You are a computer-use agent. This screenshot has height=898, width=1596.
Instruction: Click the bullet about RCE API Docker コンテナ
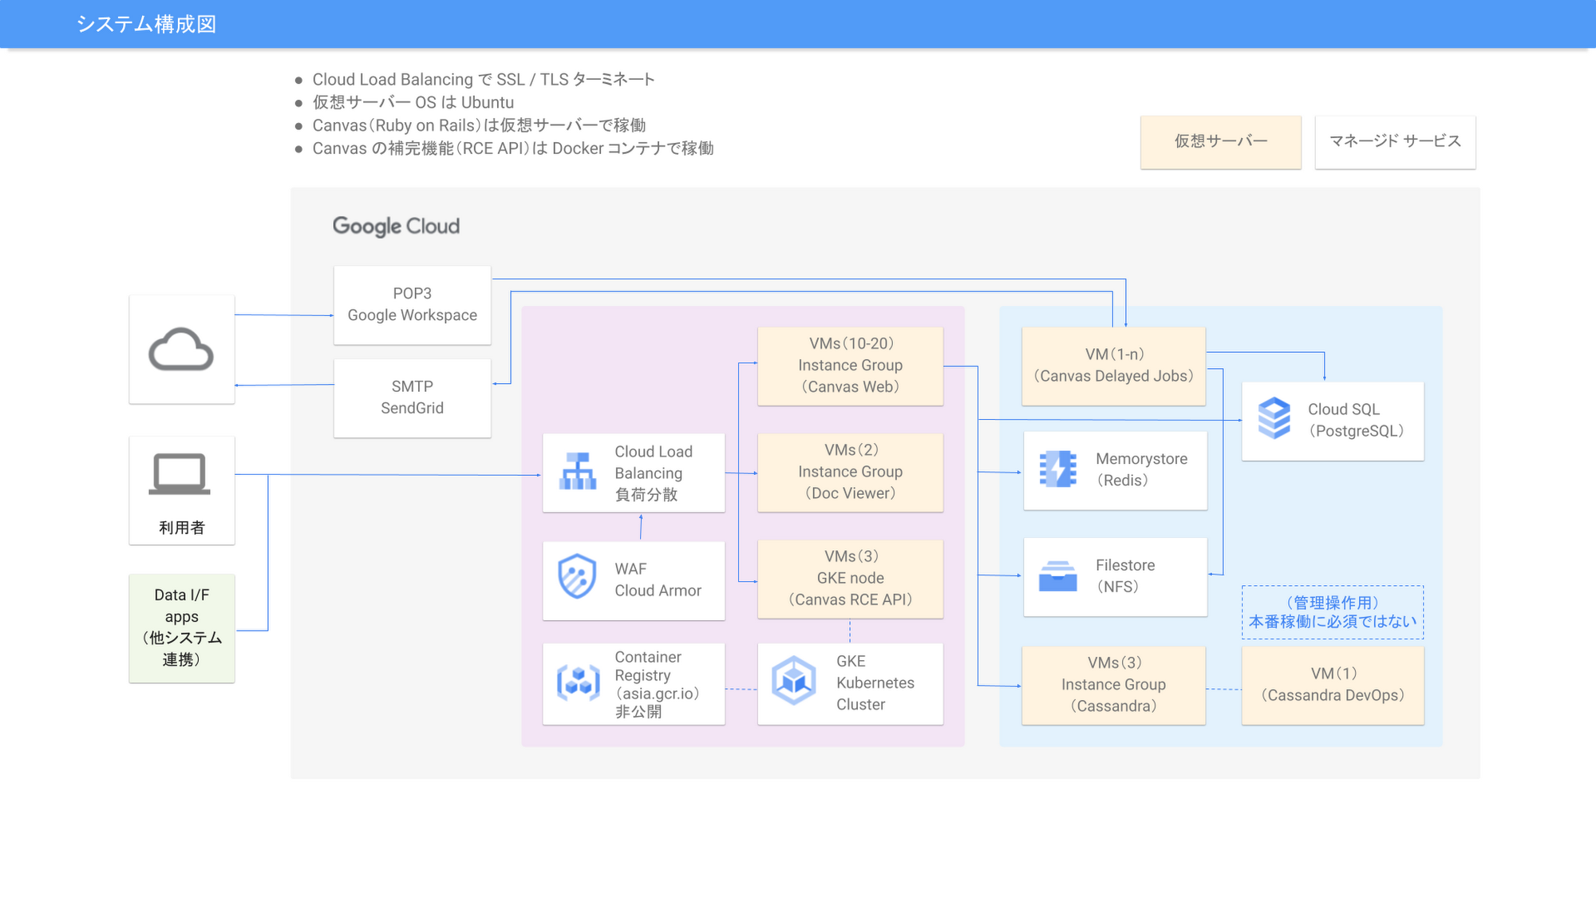click(513, 149)
